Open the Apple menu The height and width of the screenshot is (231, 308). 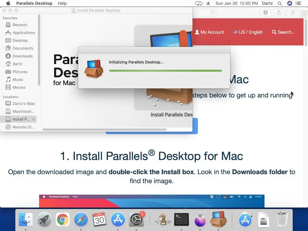click(8, 3)
